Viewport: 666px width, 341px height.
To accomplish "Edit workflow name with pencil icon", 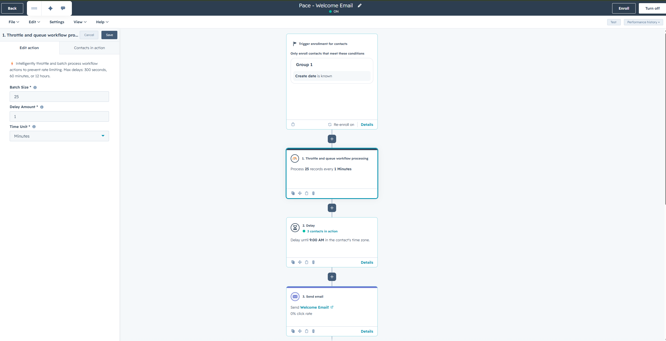I will point(360,5).
